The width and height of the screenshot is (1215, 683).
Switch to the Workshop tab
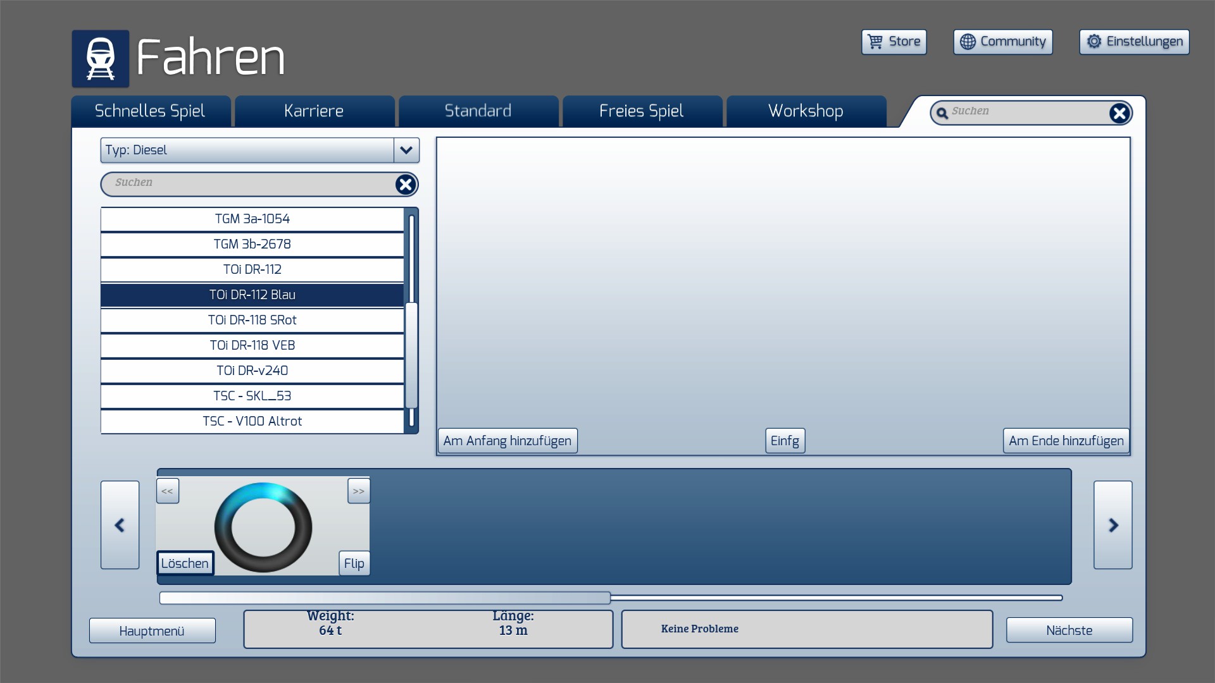coord(805,111)
